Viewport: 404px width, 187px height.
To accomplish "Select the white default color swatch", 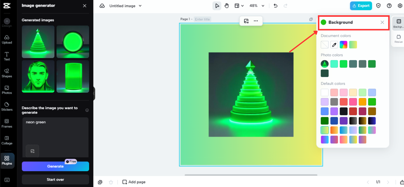I will tap(325, 92).
